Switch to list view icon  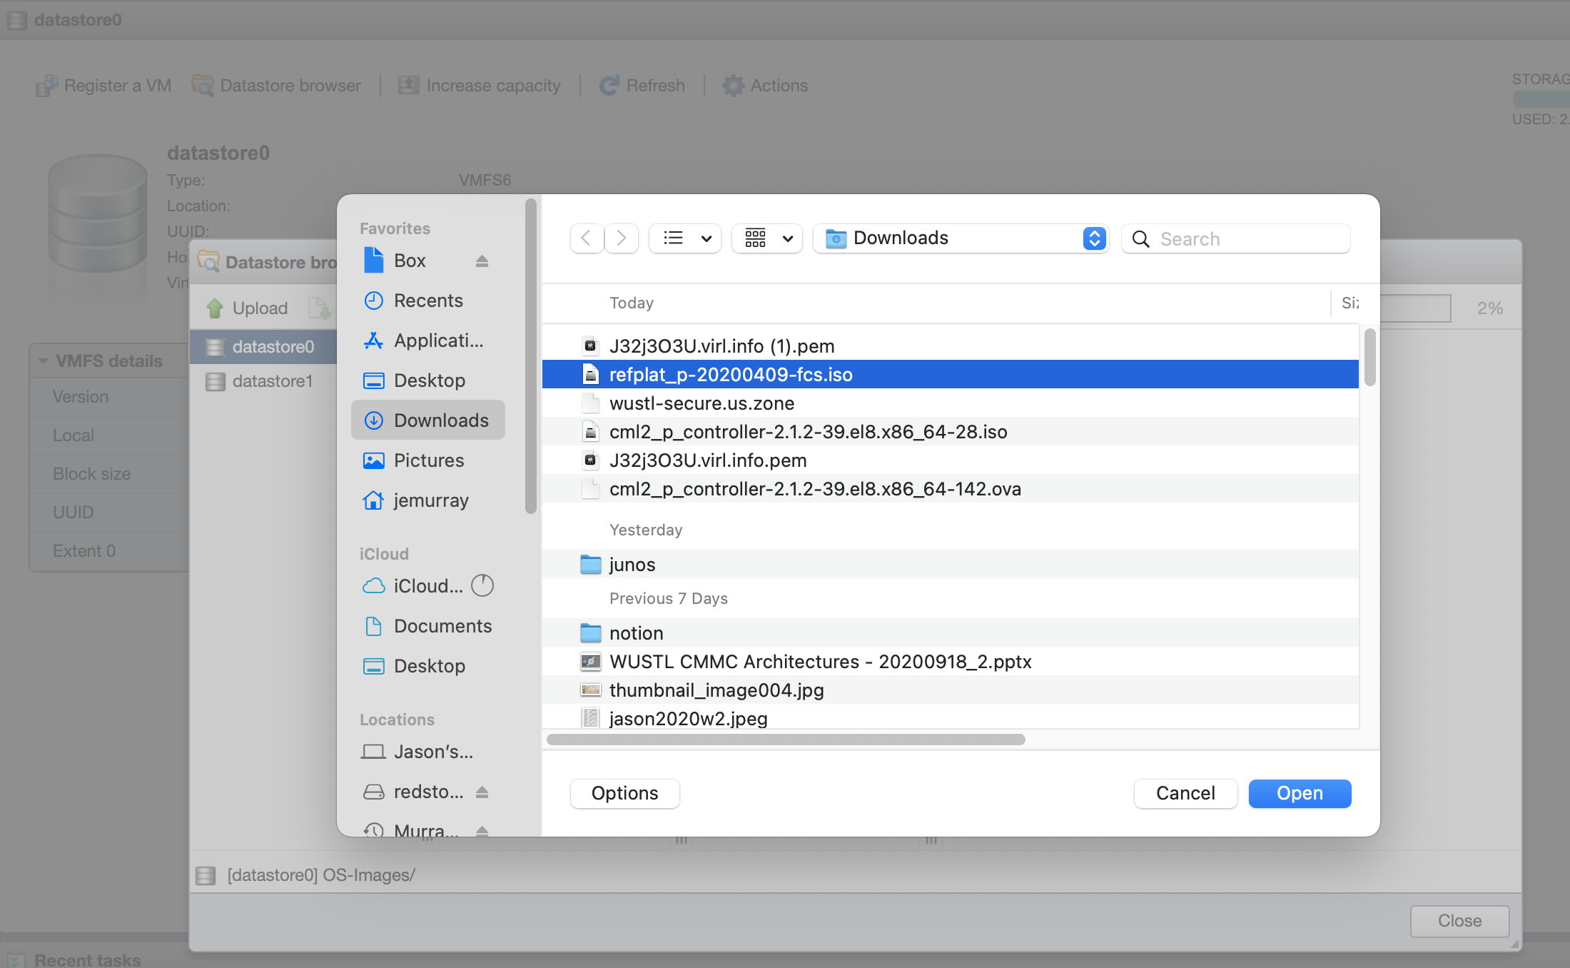click(x=673, y=238)
